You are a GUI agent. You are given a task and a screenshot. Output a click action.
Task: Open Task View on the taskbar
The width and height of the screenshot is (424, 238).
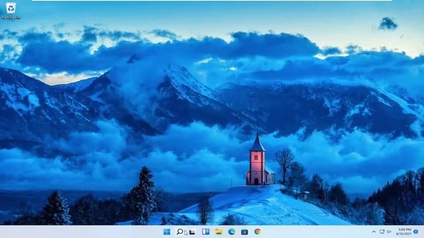[192, 232]
